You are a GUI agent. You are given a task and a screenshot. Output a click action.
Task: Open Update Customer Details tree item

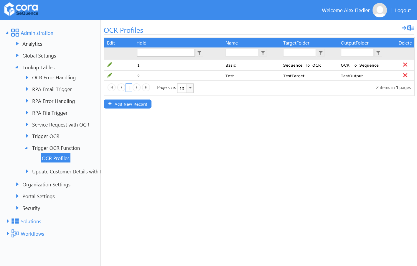click(x=66, y=172)
